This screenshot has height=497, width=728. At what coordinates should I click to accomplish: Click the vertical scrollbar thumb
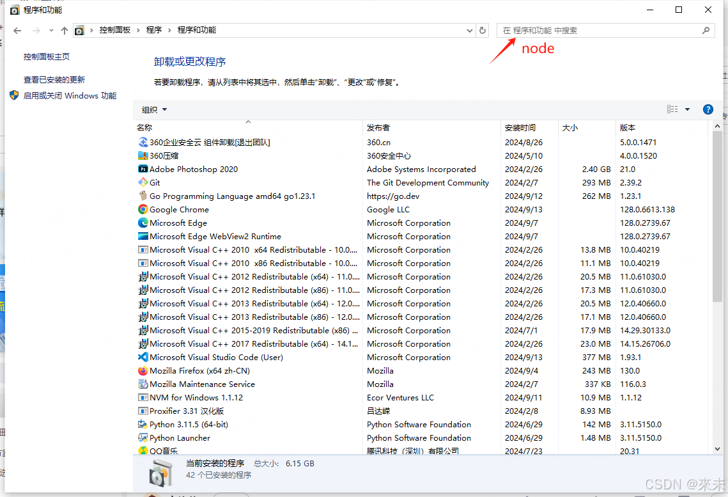point(717,216)
